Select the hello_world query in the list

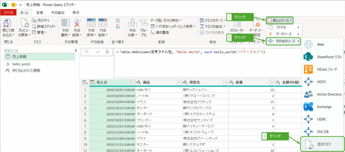tap(22, 64)
